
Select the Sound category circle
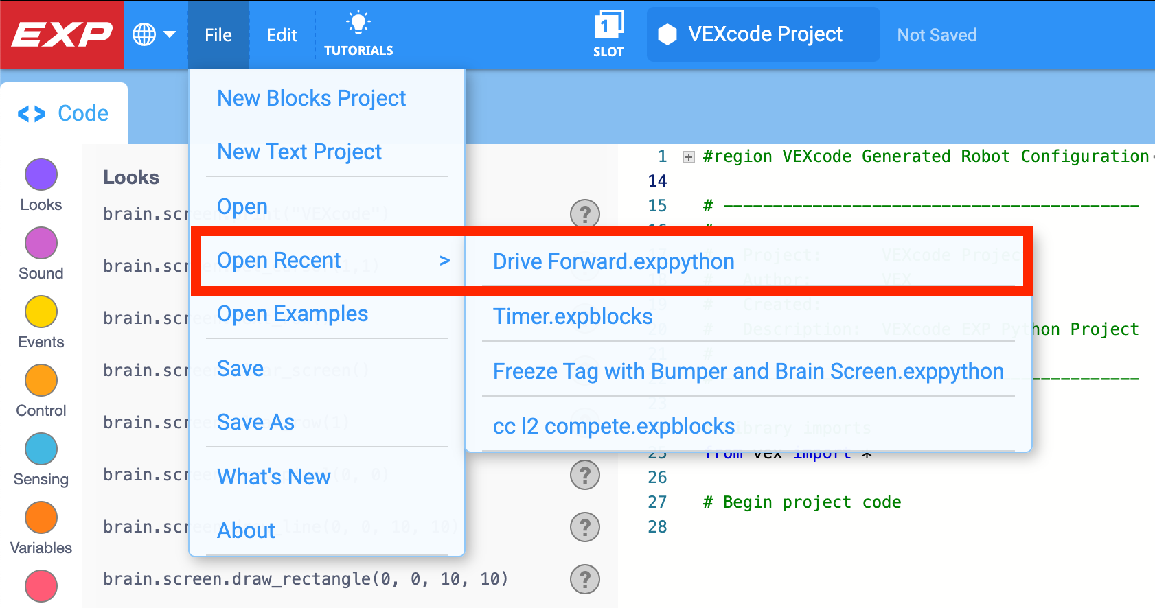click(41, 243)
